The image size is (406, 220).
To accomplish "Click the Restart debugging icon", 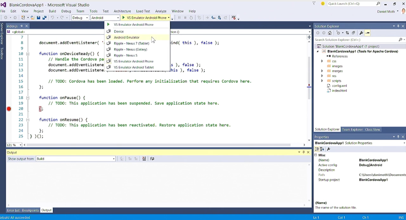I will pos(191,17).
